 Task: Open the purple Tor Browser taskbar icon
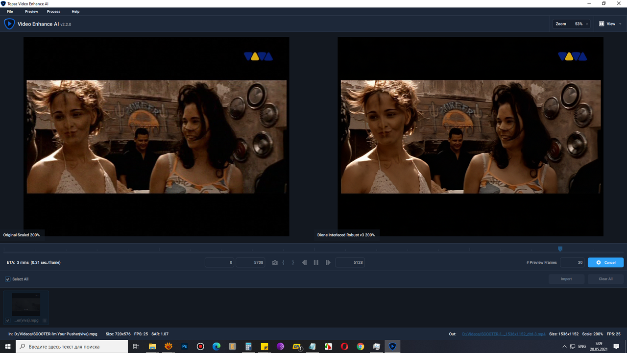tap(281, 346)
